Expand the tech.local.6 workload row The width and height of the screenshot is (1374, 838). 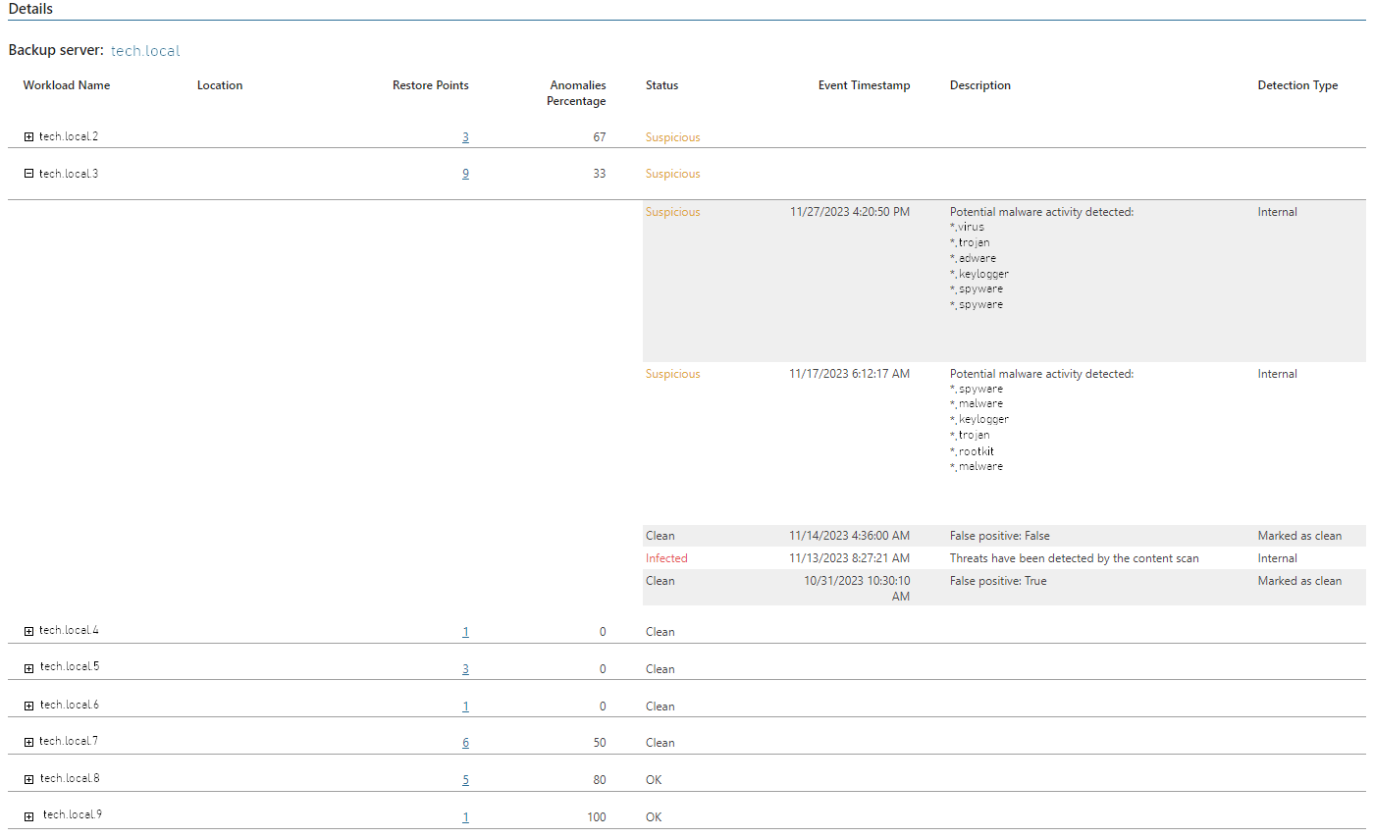(28, 706)
